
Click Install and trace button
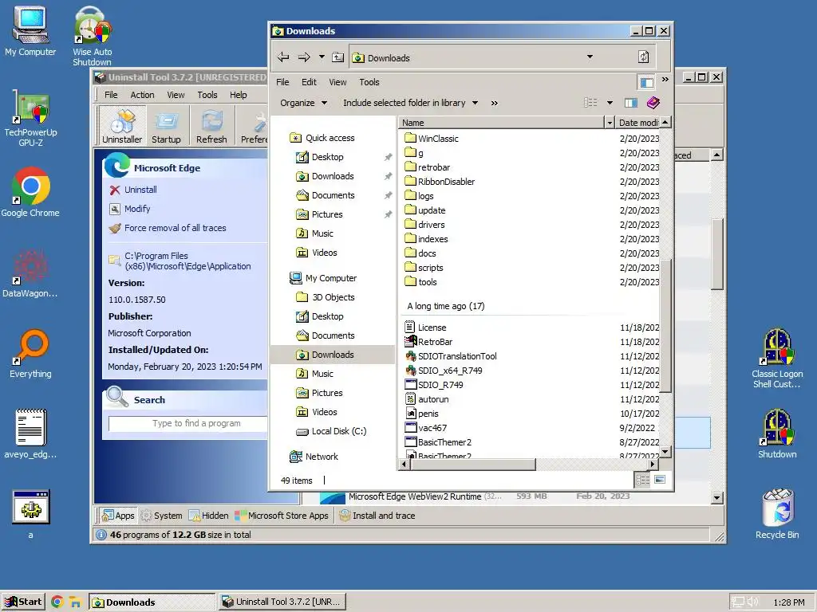tap(377, 516)
